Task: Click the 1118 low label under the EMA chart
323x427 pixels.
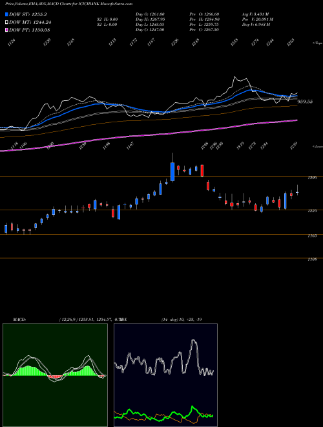Action: 14,145
